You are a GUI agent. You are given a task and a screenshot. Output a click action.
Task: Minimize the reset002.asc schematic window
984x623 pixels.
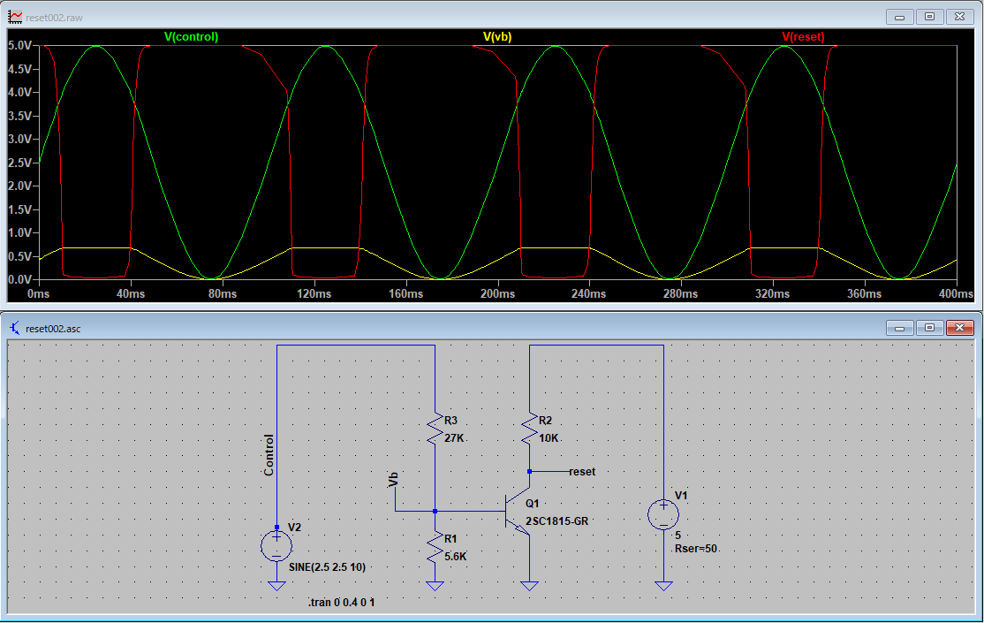pyautogui.click(x=899, y=327)
